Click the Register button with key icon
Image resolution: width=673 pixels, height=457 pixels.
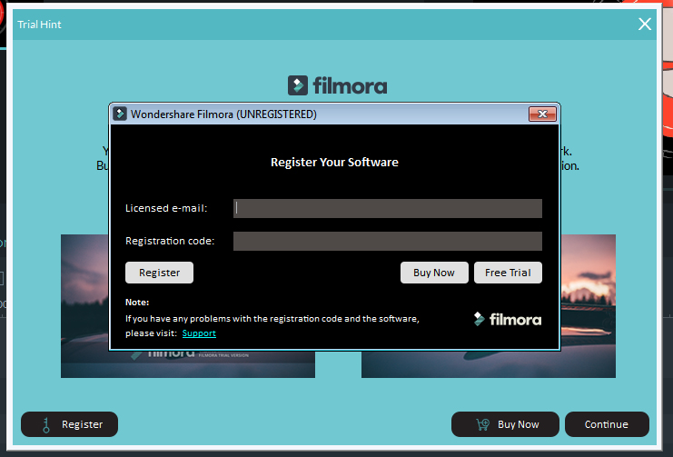pos(69,424)
